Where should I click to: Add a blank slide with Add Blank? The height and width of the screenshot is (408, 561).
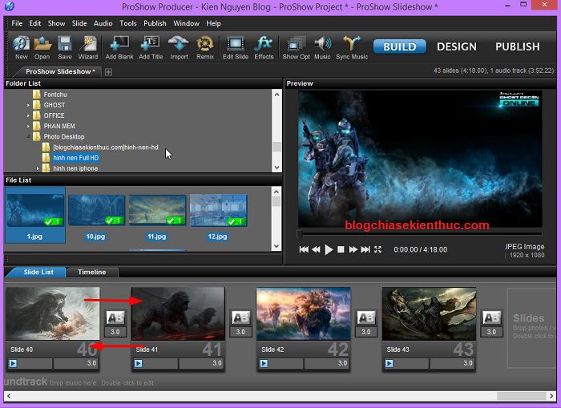click(119, 47)
